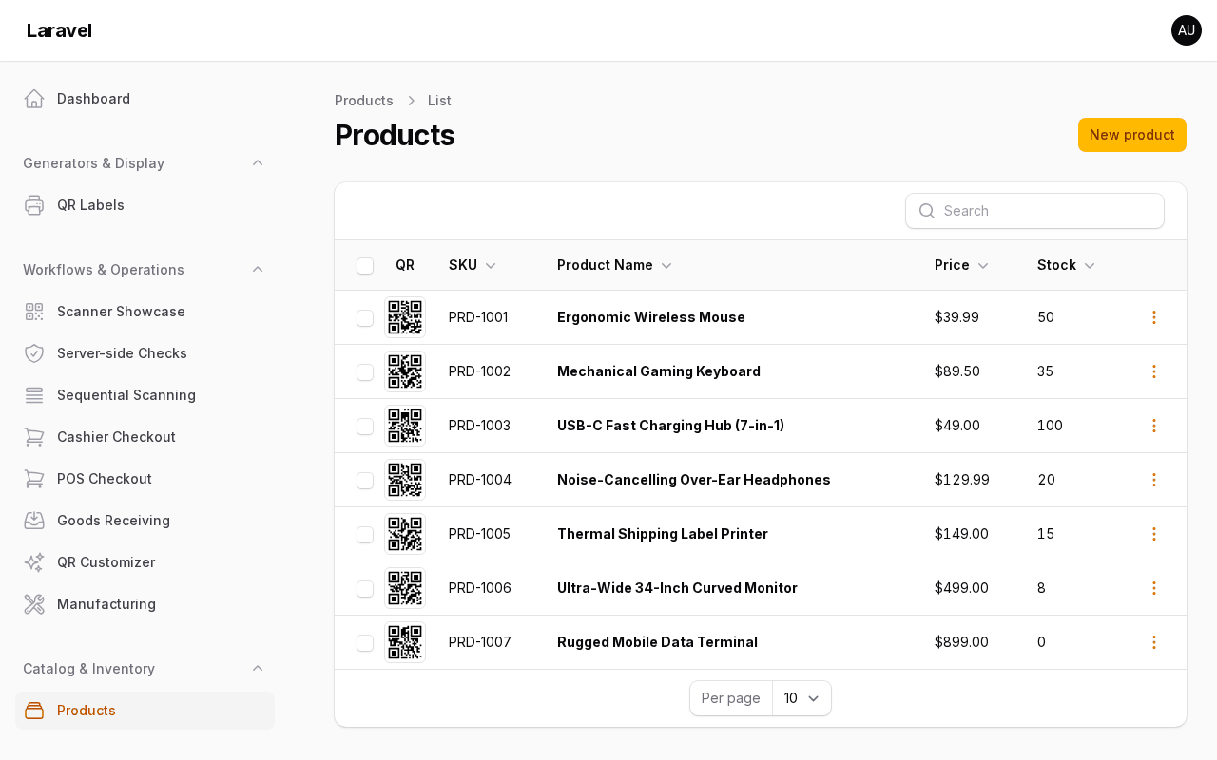The width and height of the screenshot is (1217, 760).
Task: Sort the table by Stock column
Action: pyautogui.click(x=1066, y=265)
